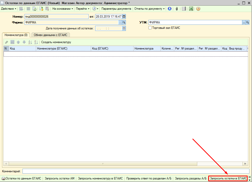Click the УТМ input field

195,22
